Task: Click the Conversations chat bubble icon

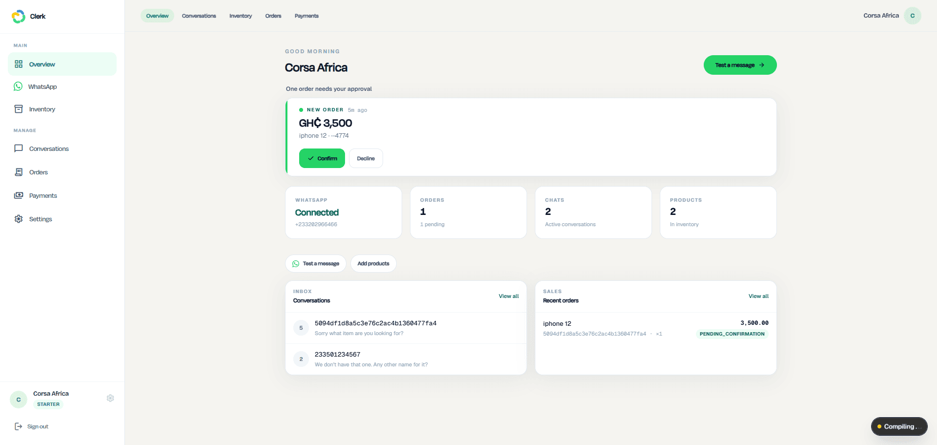Action: pyautogui.click(x=19, y=148)
